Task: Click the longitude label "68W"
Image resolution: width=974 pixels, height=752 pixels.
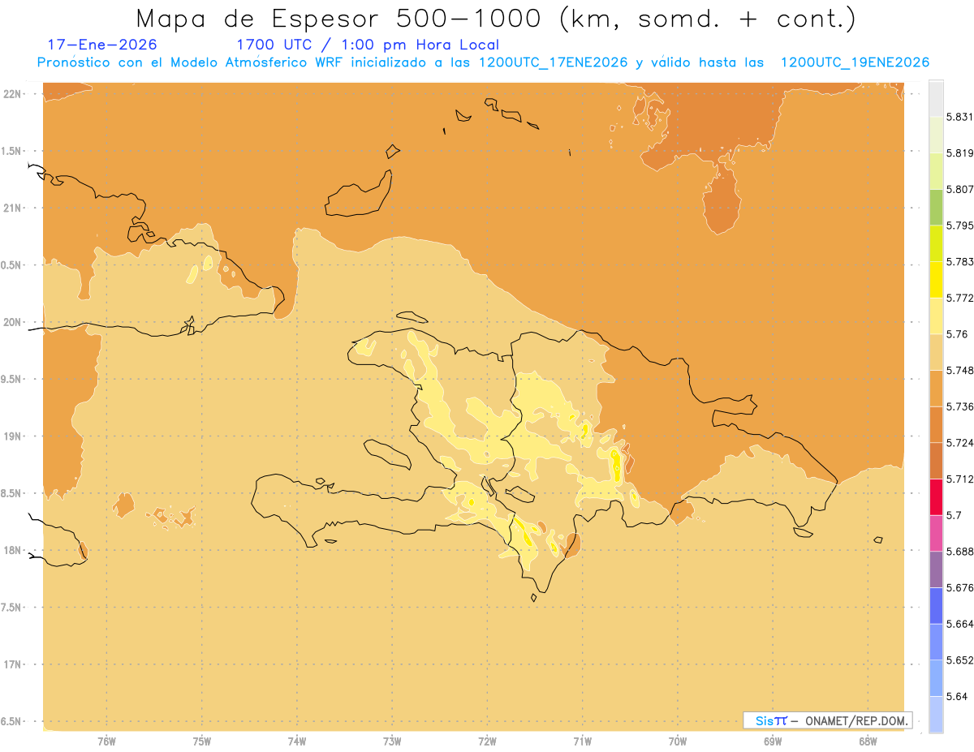Action: (x=868, y=741)
